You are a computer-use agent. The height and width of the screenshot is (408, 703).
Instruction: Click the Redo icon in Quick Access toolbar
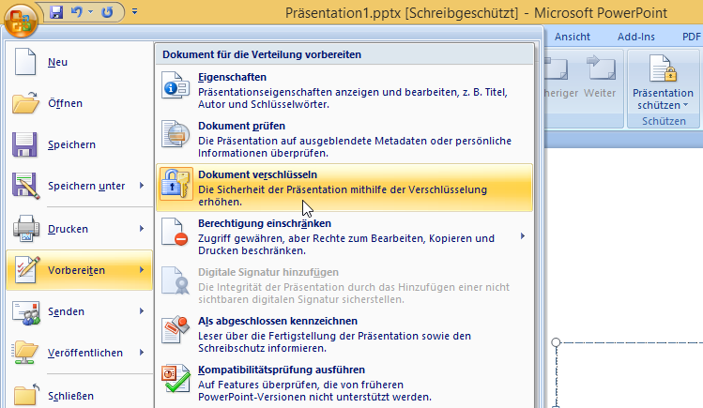(x=107, y=12)
